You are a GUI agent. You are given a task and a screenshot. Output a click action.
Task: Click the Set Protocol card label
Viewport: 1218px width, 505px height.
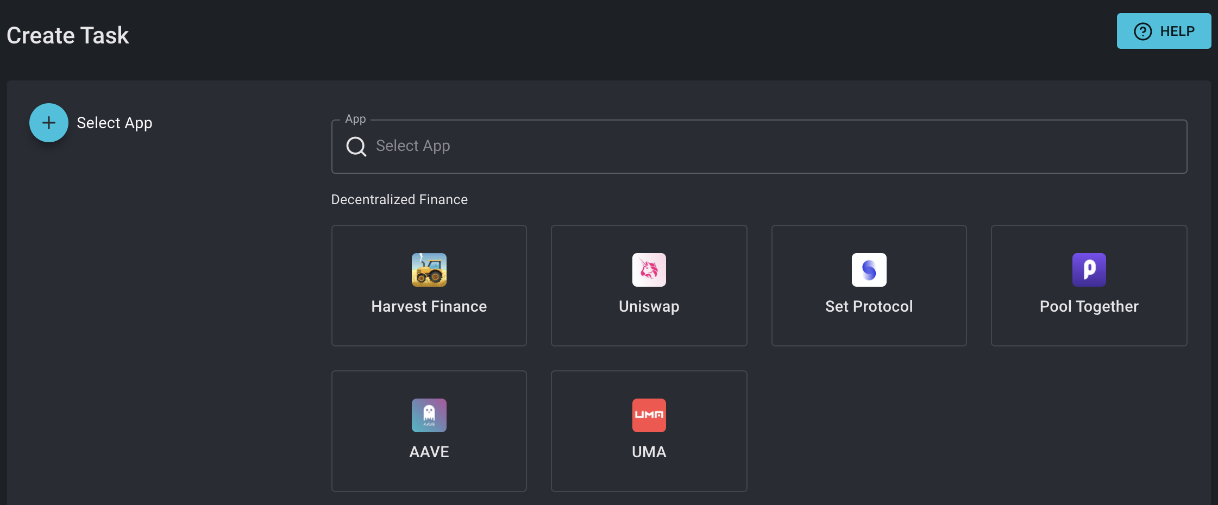click(x=869, y=306)
